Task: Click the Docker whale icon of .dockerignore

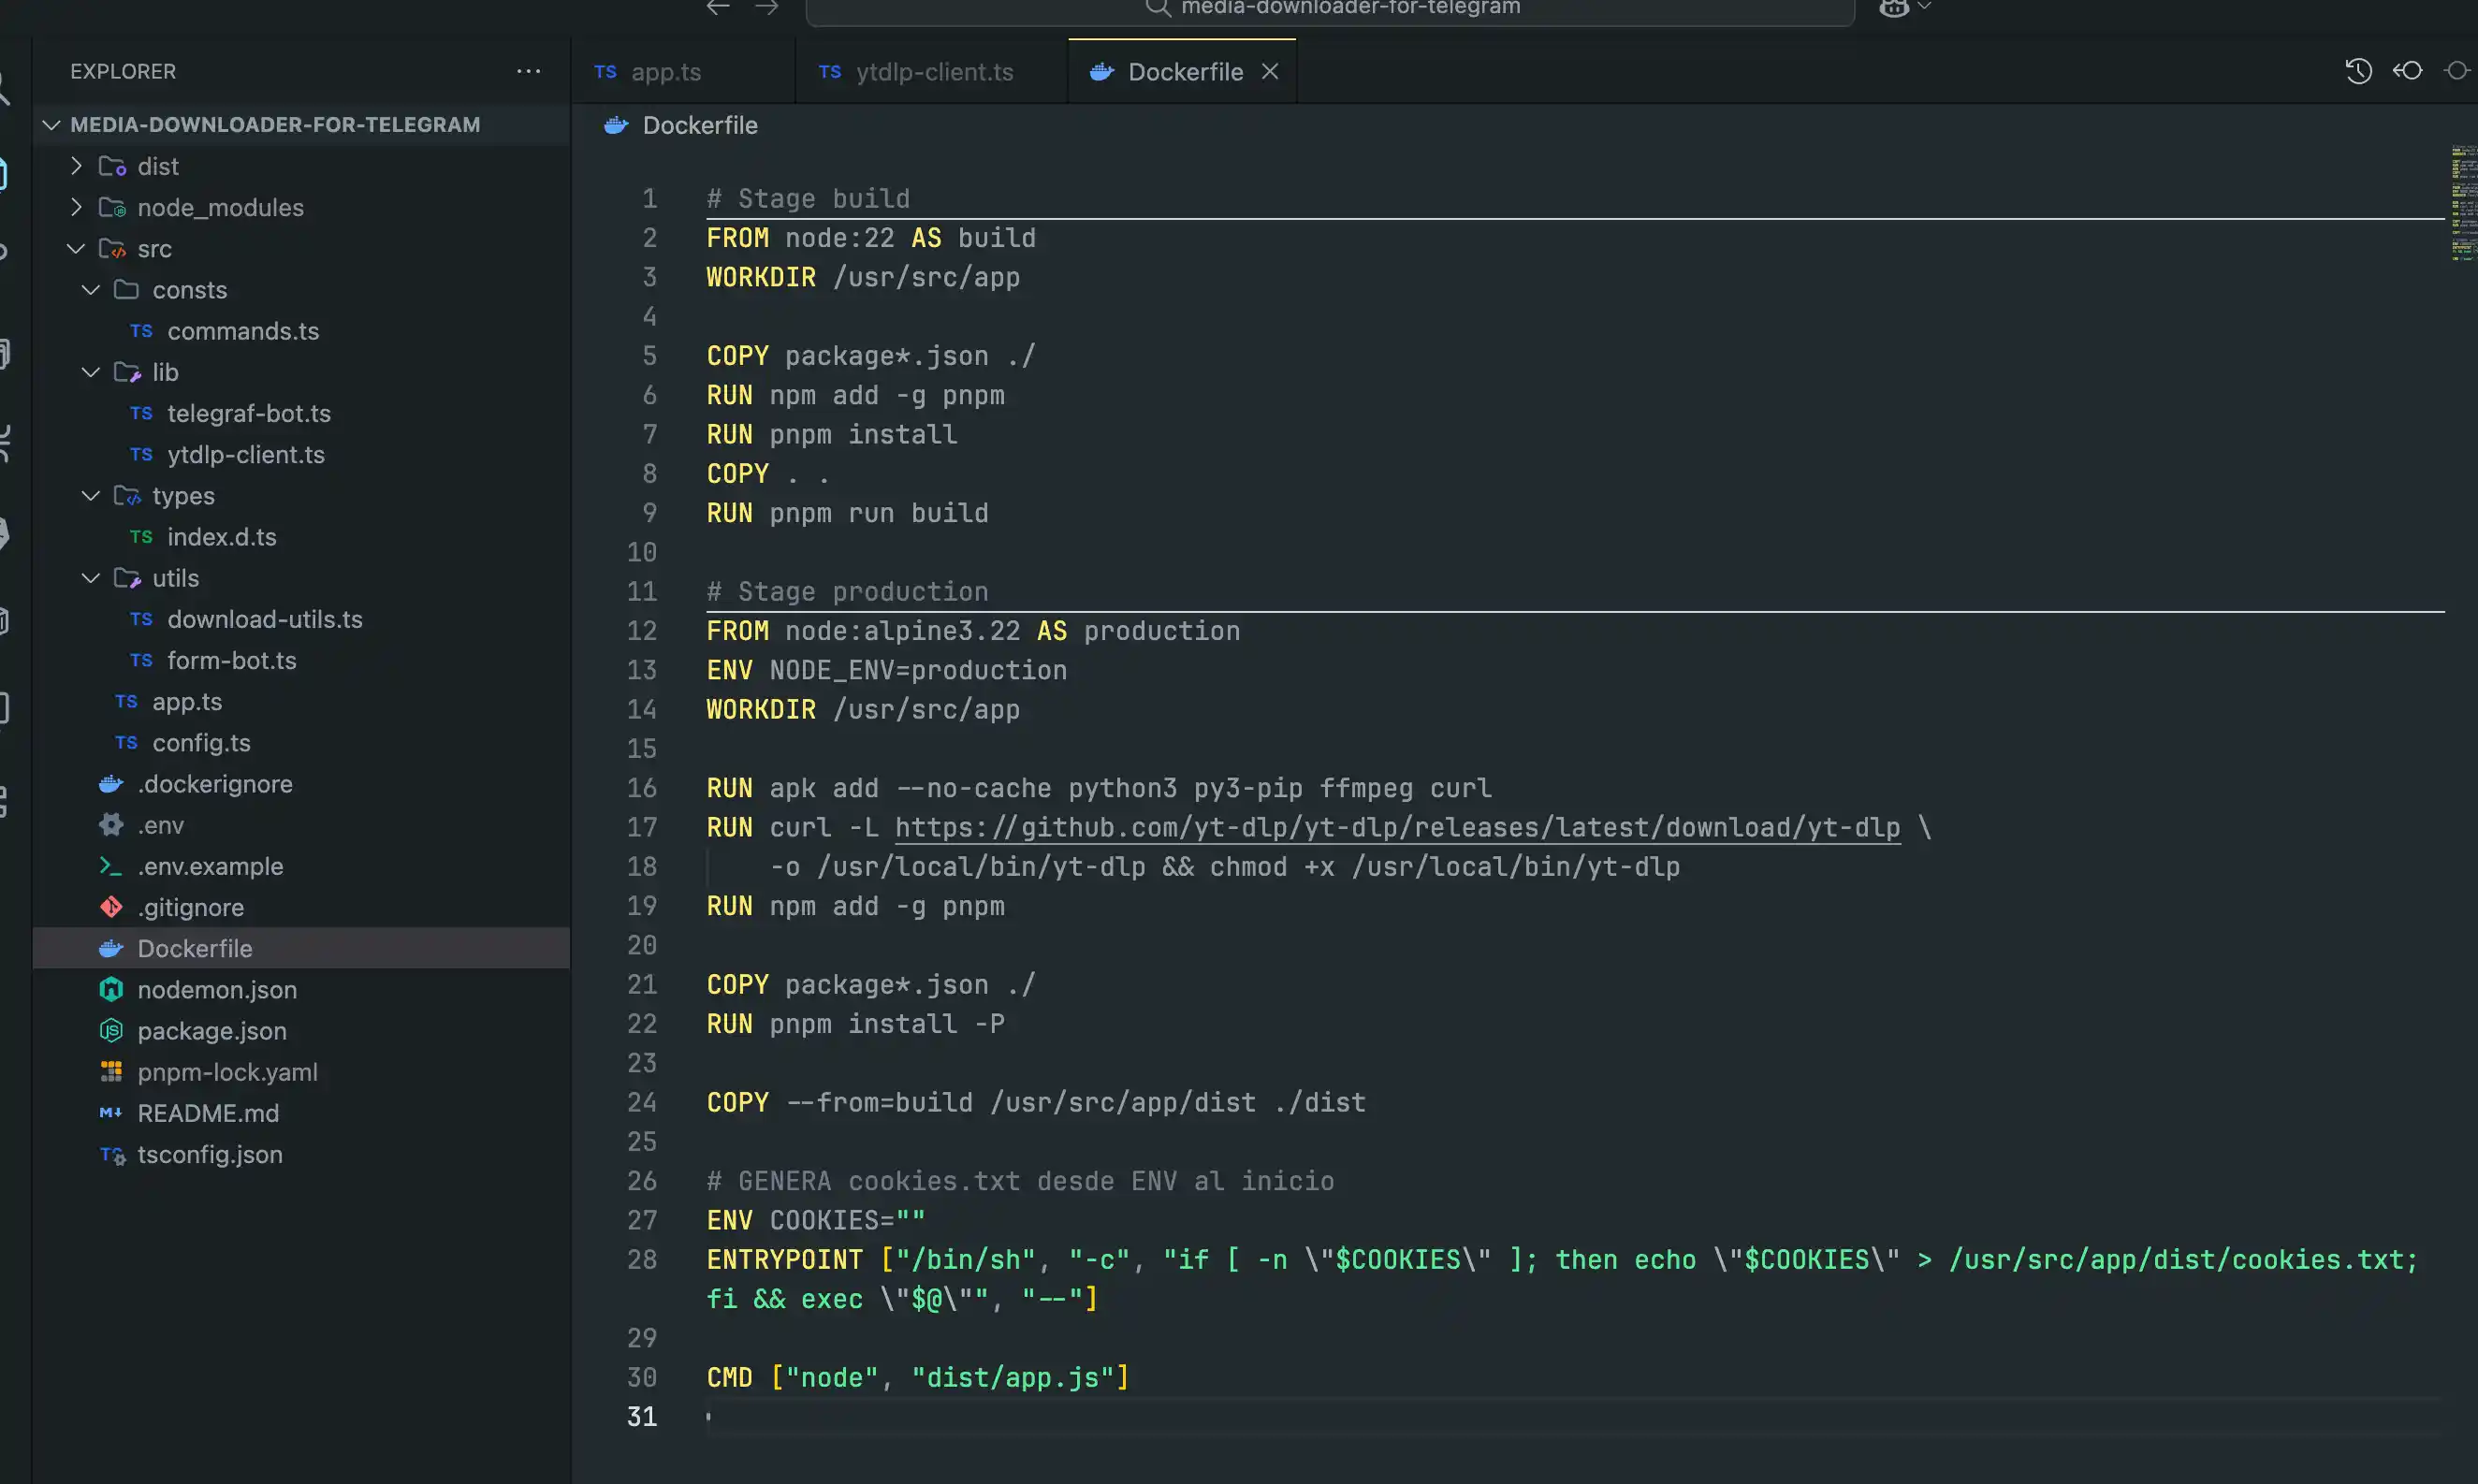Action: [111, 784]
